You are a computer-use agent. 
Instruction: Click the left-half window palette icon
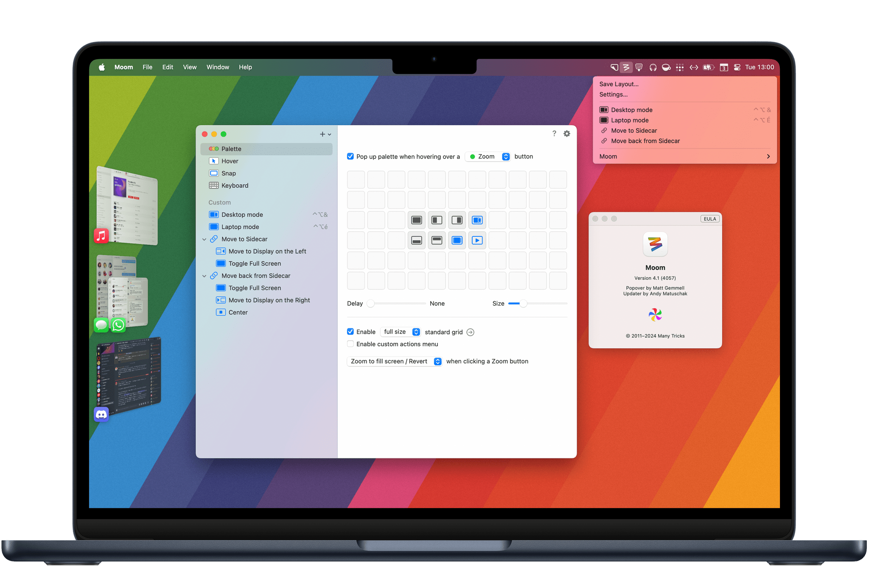[x=437, y=220]
